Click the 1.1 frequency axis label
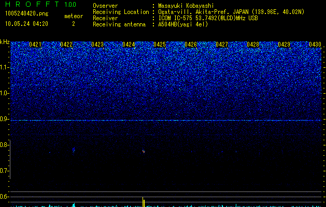Image resolution: width=326 pixels, height=207 pixels. [4, 67]
